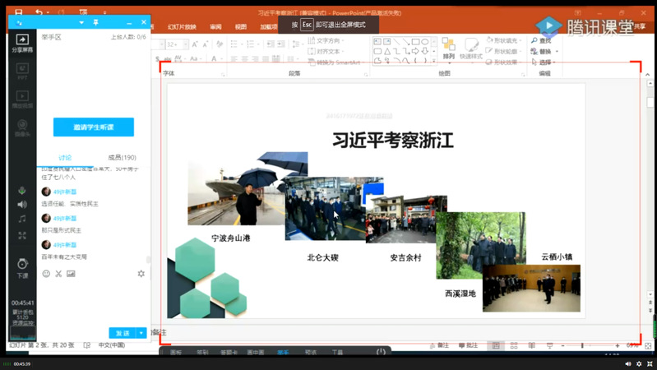Select the oval shape in shapes gallery
Viewport: 657px width, 370px height.
point(425,42)
